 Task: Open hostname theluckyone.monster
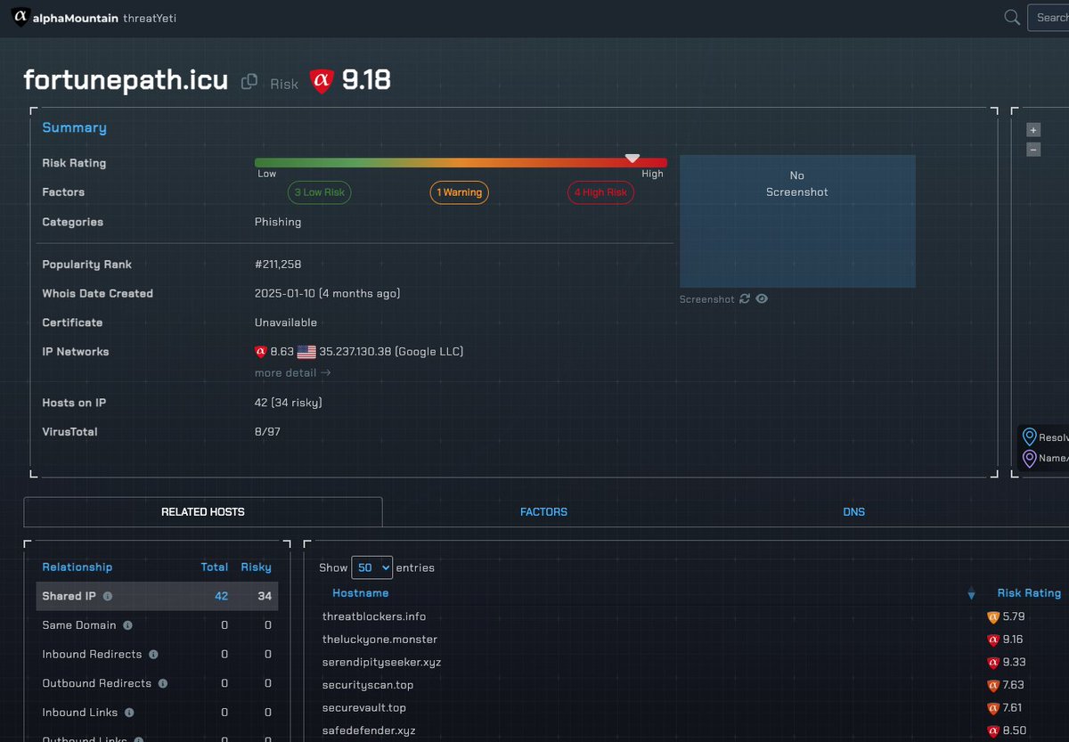point(379,640)
